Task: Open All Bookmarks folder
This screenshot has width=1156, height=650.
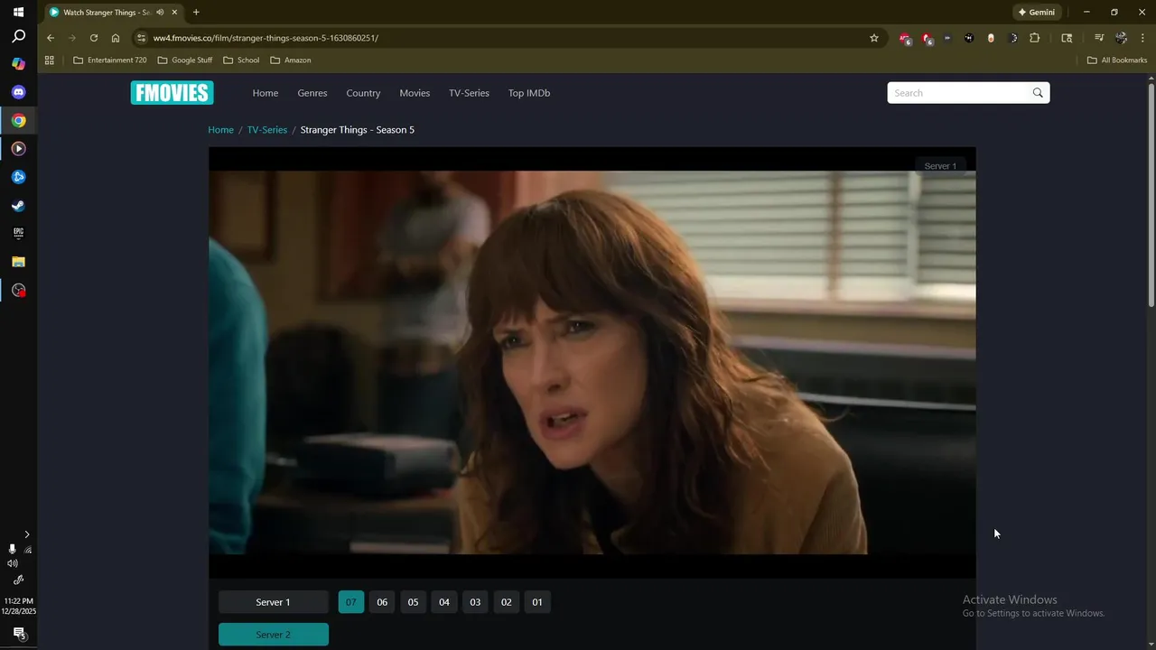Action: (1117, 60)
